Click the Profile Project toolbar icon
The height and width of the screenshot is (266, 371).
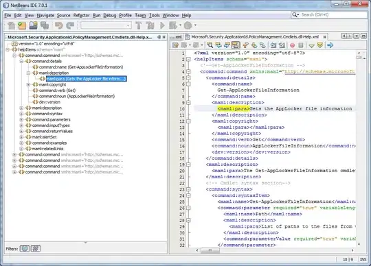(x=188, y=25)
